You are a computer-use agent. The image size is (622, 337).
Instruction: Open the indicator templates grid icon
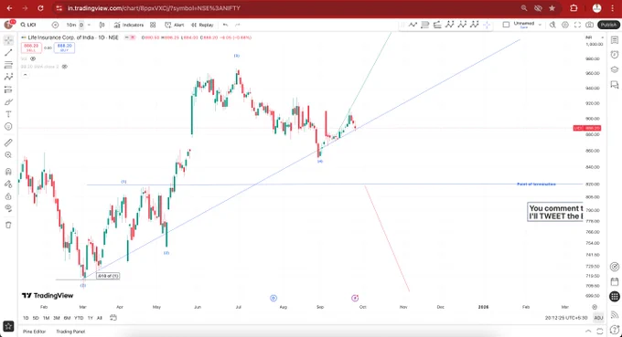tap(153, 25)
